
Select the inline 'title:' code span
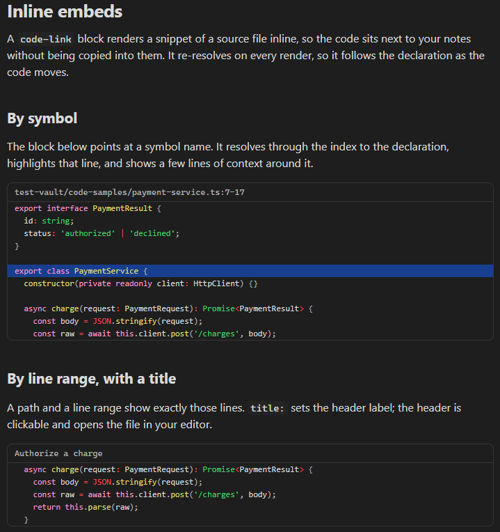pyautogui.click(x=267, y=408)
